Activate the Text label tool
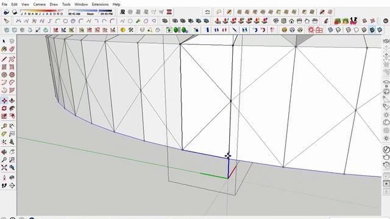Image resolution: width=390 pixels, height=219 pixels. click(x=12, y=134)
